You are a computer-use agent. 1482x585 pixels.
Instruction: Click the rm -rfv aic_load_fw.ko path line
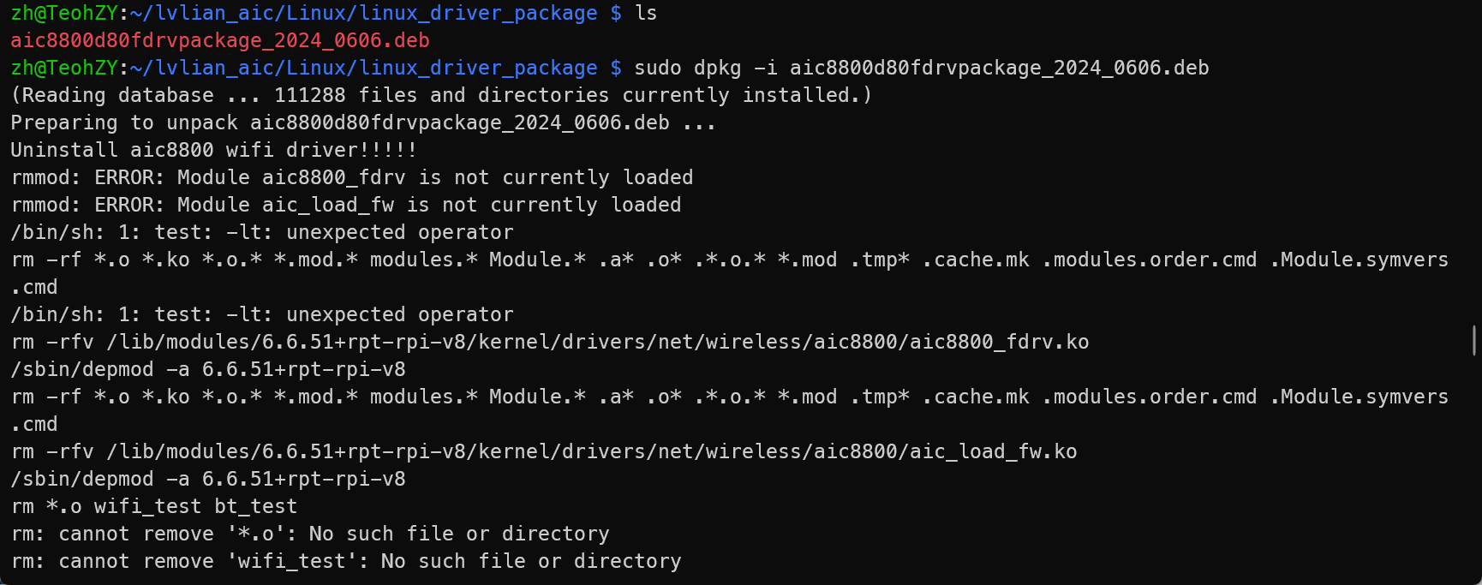click(x=544, y=452)
